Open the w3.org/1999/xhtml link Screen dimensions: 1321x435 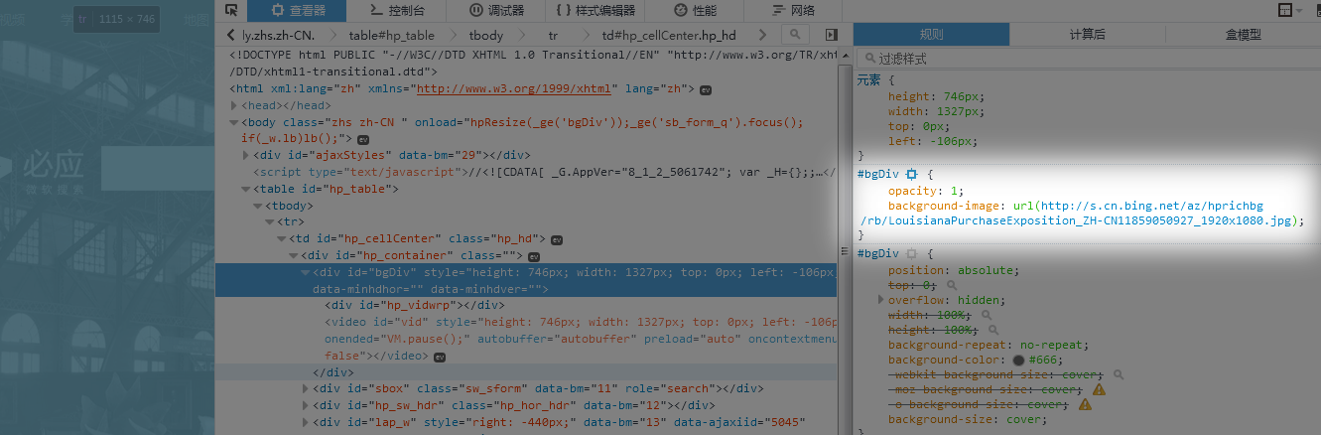click(x=513, y=88)
